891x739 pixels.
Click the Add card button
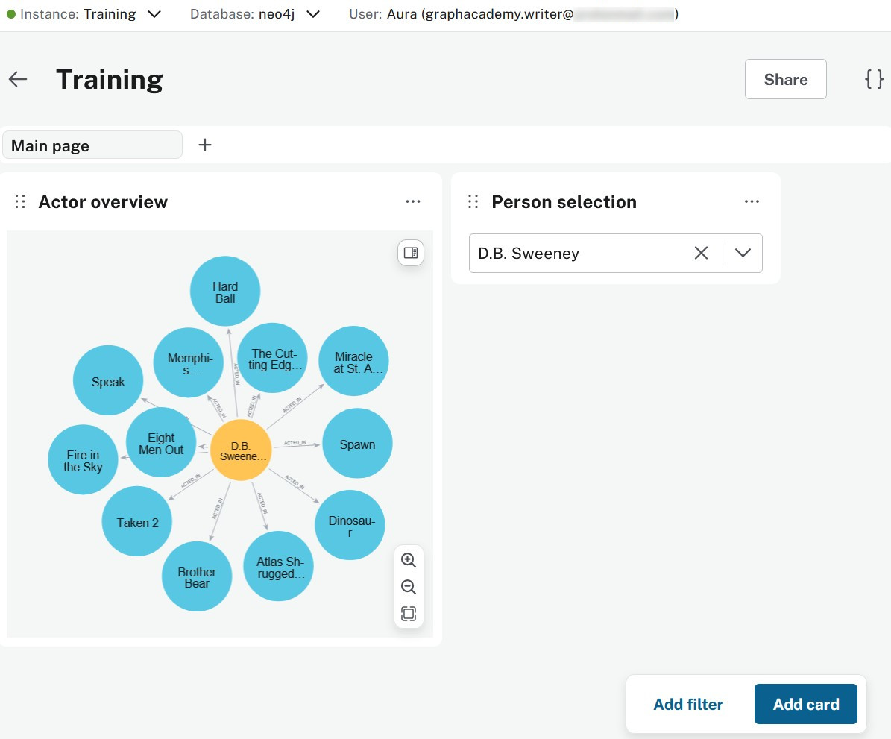click(x=805, y=703)
